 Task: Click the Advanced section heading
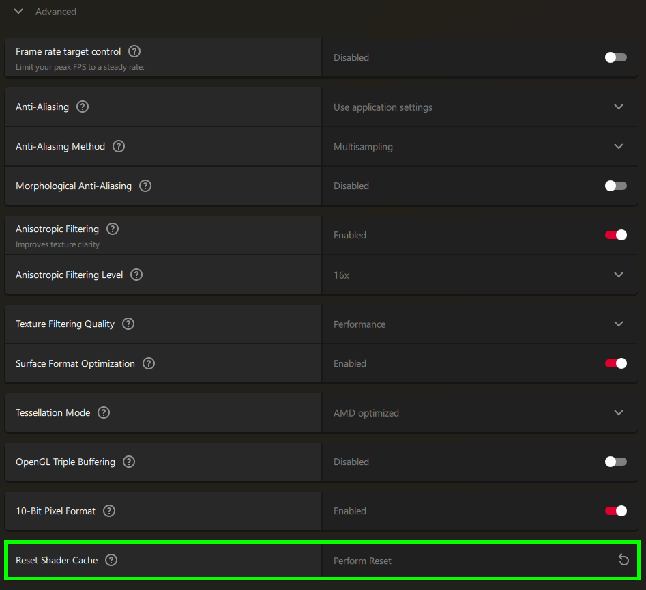tap(56, 12)
